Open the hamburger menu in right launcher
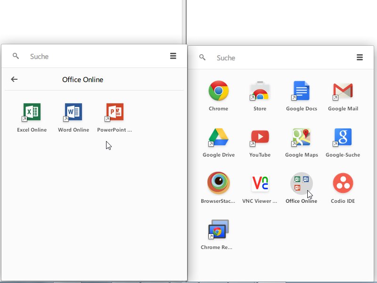 (x=360, y=57)
